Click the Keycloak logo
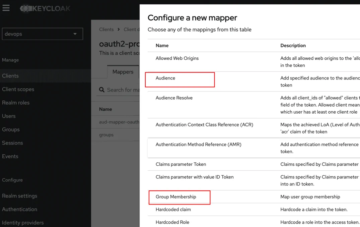 click(x=45, y=8)
